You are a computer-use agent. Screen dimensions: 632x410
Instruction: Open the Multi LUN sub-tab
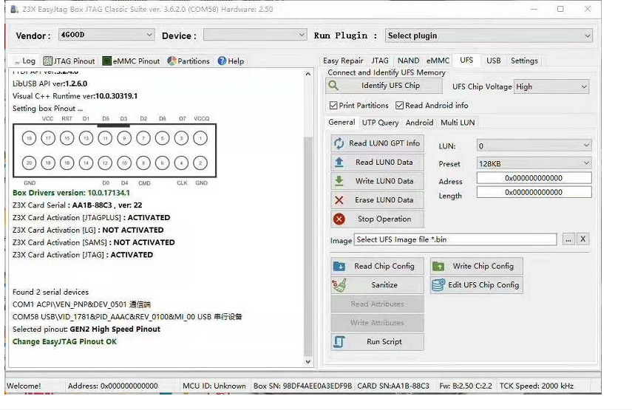458,123
